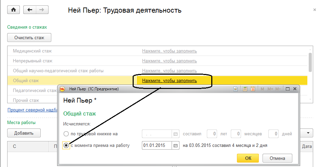Click the empty work-book date field
Screen dimensions: 320x167
(x=157, y=134)
